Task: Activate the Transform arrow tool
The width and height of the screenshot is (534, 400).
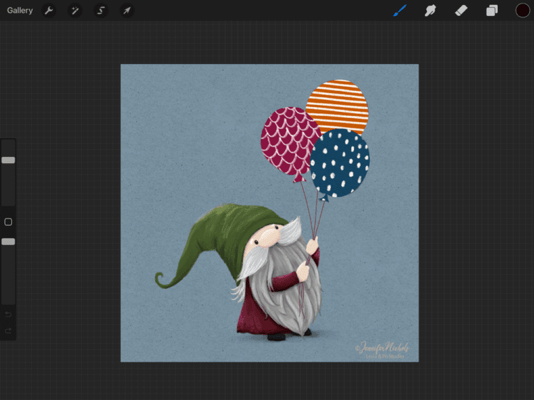Action: tap(127, 10)
